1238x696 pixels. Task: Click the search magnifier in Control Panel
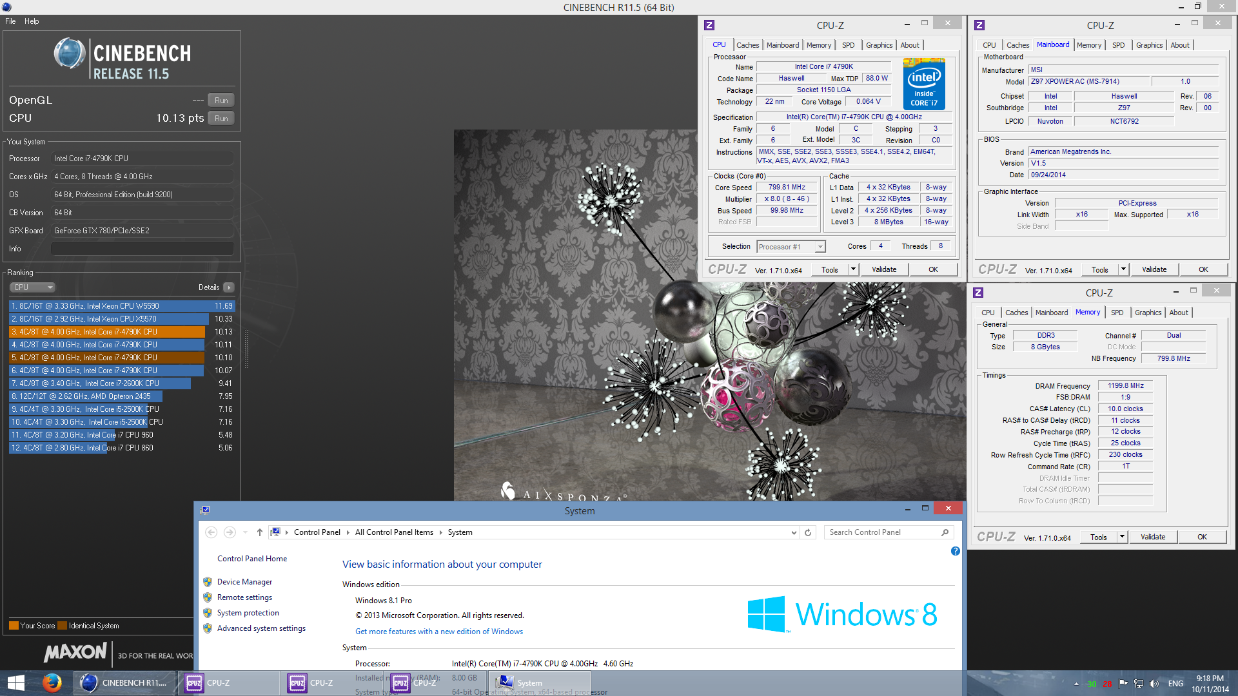click(945, 532)
